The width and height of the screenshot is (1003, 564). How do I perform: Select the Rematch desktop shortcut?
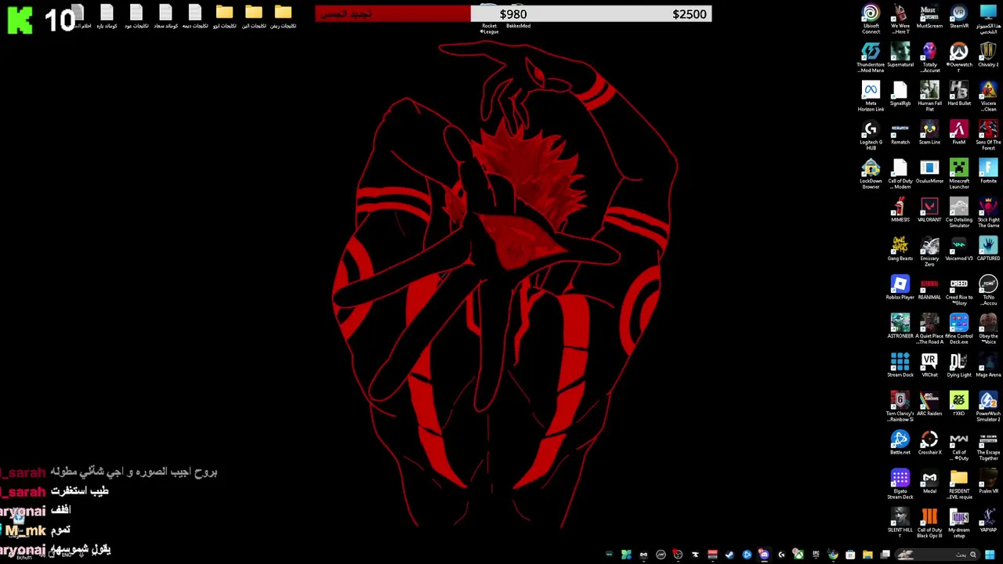click(900, 133)
